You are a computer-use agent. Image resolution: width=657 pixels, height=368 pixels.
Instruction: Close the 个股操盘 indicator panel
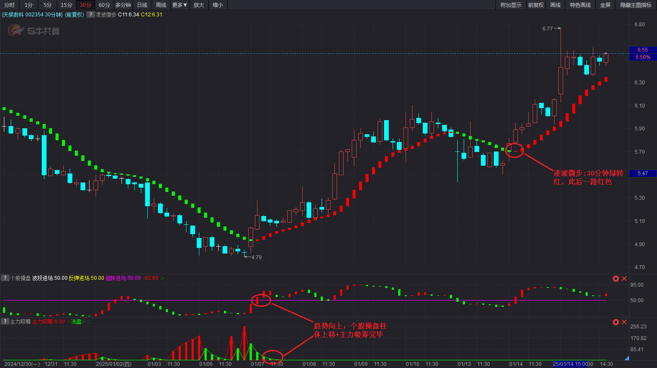pyautogui.click(x=624, y=278)
